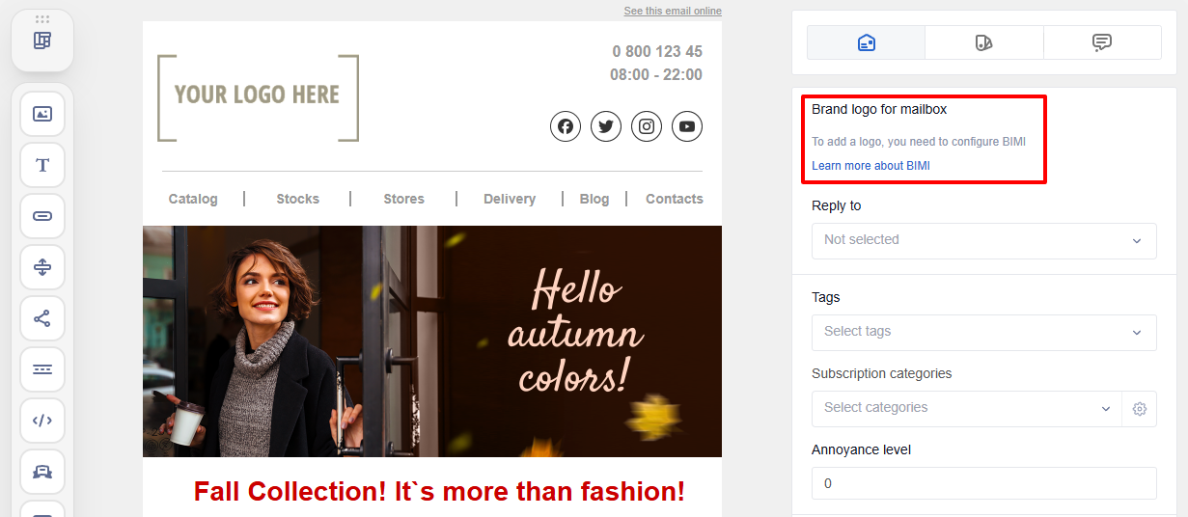Select the phone number 0 800 123 45
Viewport: 1188px width, 517px height.
tap(657, 52)
